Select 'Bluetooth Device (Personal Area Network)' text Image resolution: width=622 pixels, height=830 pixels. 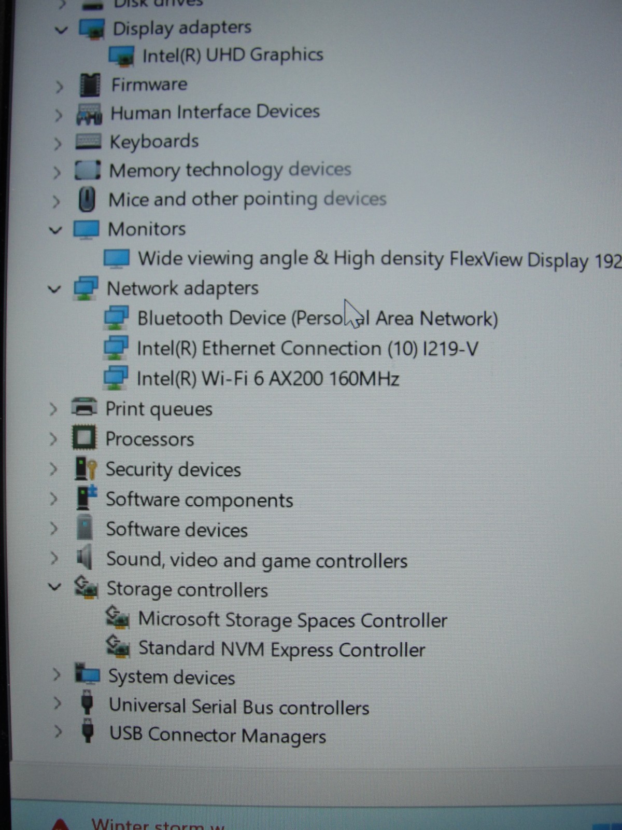317,318
